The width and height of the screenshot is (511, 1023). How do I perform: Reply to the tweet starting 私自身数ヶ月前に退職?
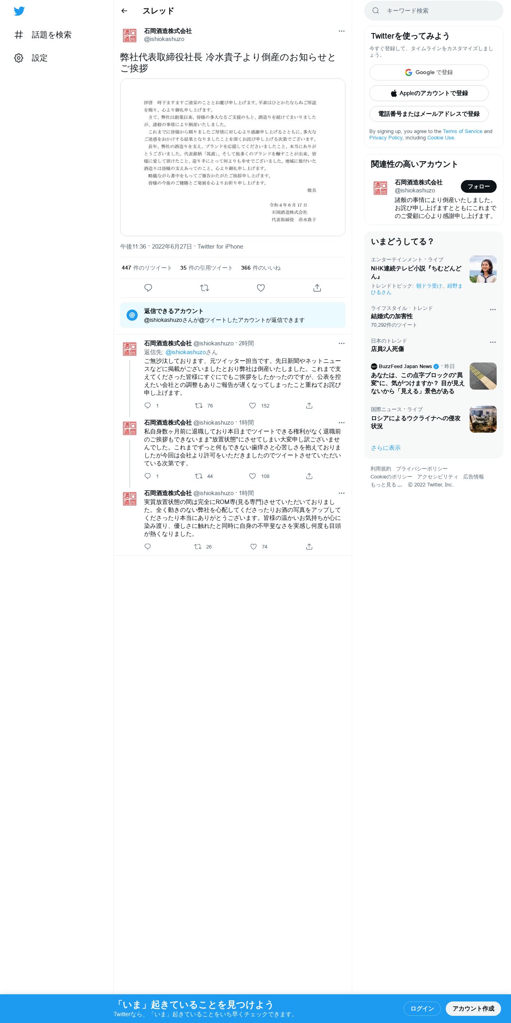tap(148, 476)
